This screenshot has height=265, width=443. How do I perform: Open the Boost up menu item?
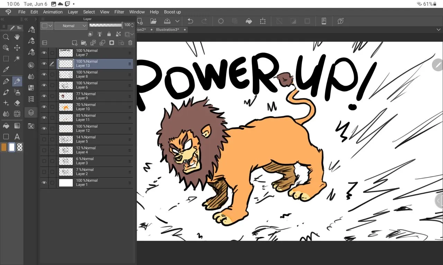pos(172,12)
